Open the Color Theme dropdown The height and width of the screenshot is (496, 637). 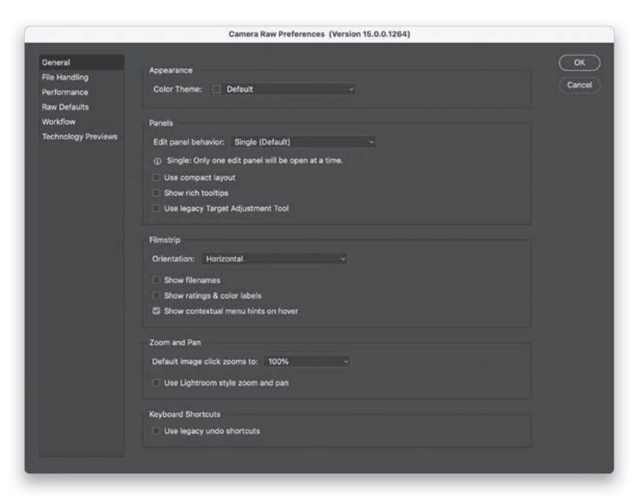click(x=289, y=89)
